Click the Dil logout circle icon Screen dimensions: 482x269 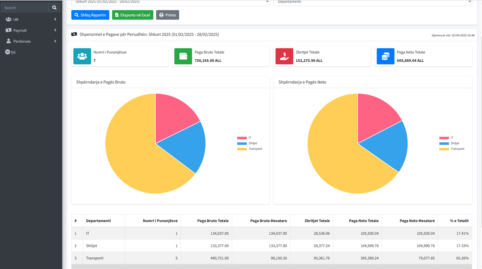pyautogui.click(x=8, y=52)
